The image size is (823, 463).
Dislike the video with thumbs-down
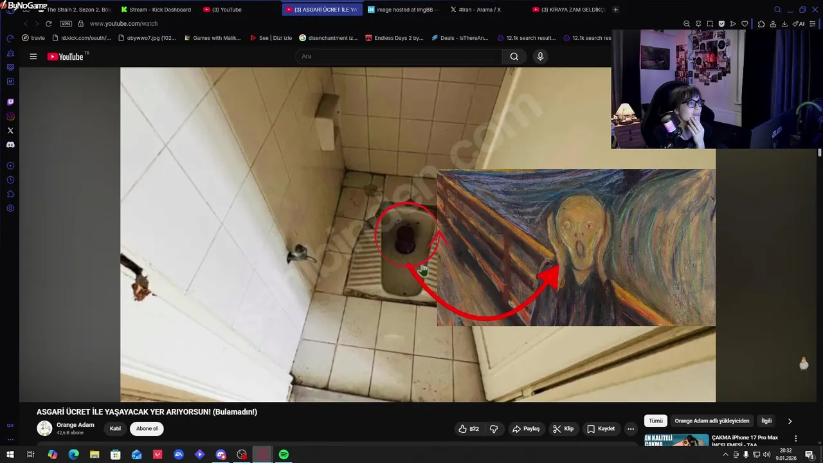494,429
